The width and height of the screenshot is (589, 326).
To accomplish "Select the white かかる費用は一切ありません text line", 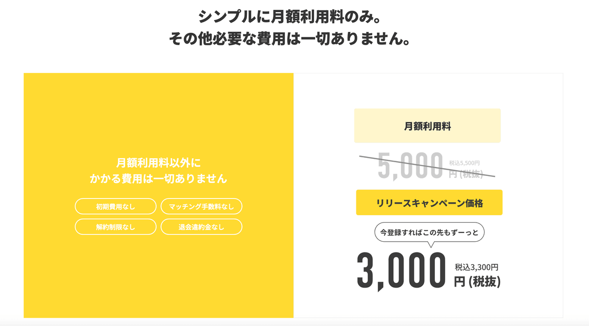I will coord(159,179).
